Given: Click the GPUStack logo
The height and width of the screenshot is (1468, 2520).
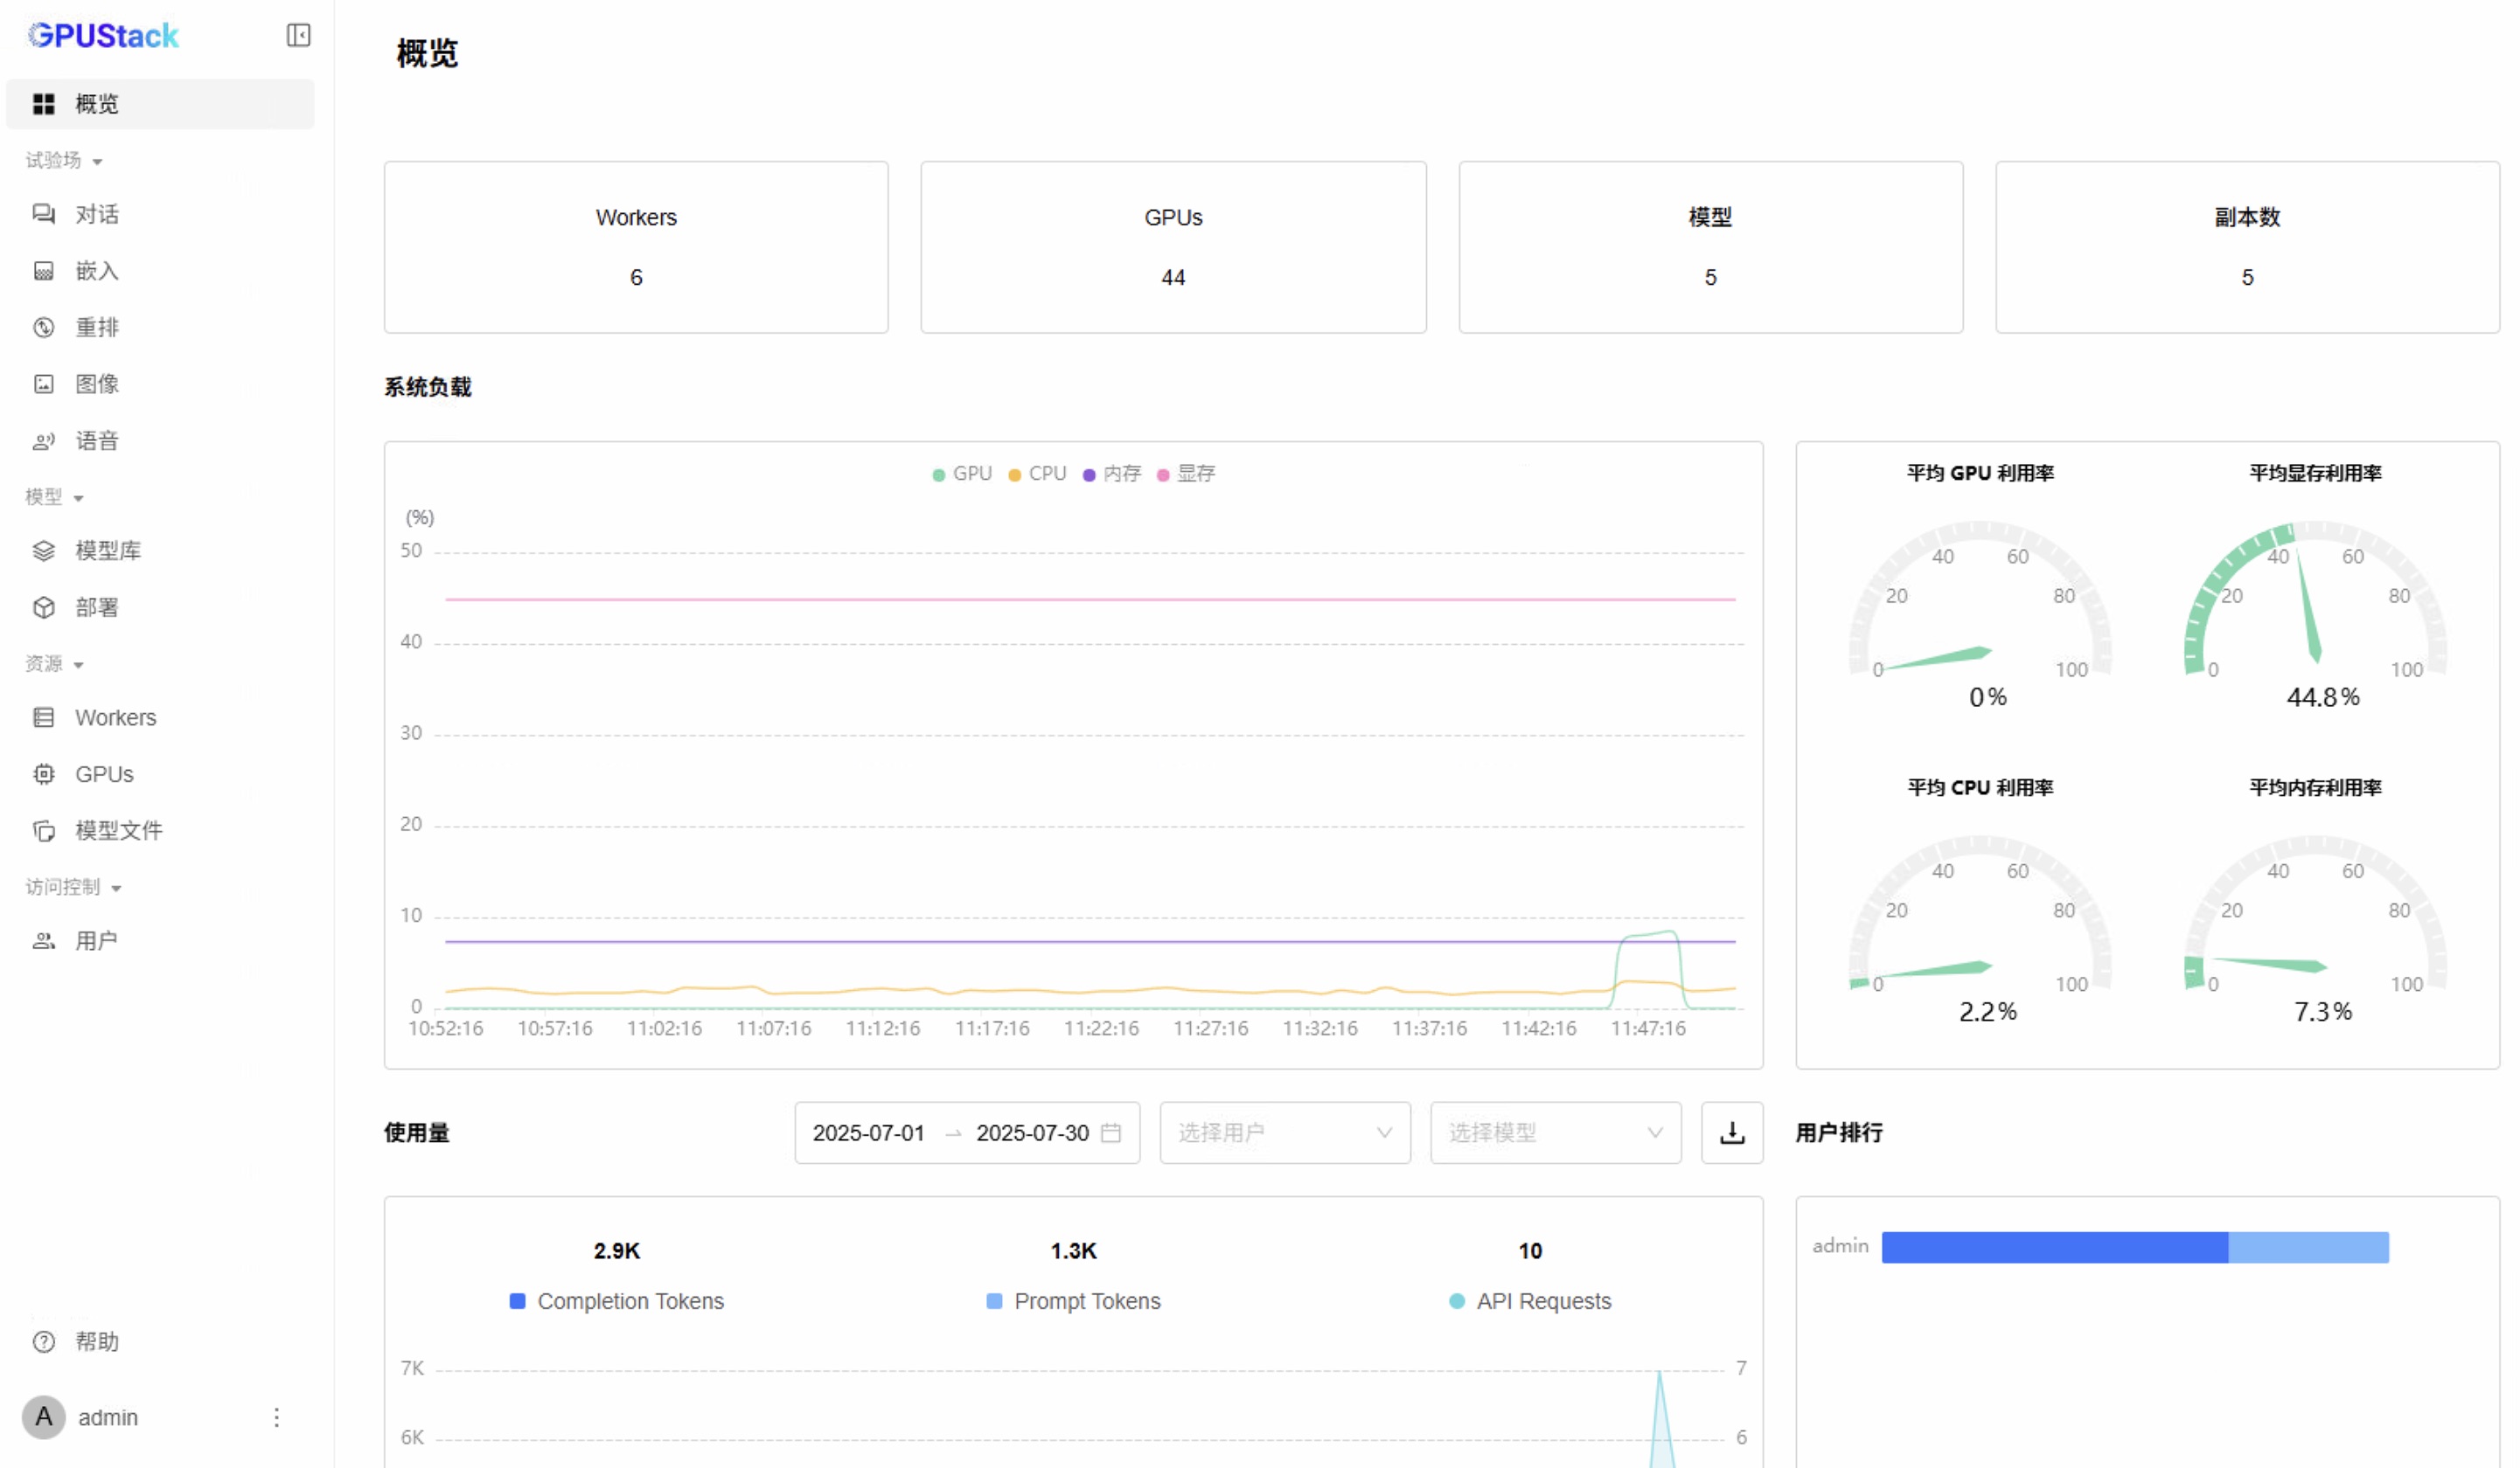Looking at the screenshot, I should coord(103,35).
